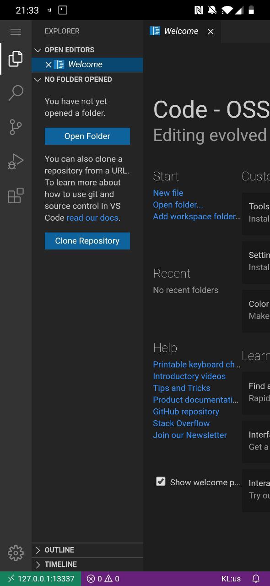Tap the battery icon in Android status bar
This screenshot has width=270, height=586.
[251, 10]
